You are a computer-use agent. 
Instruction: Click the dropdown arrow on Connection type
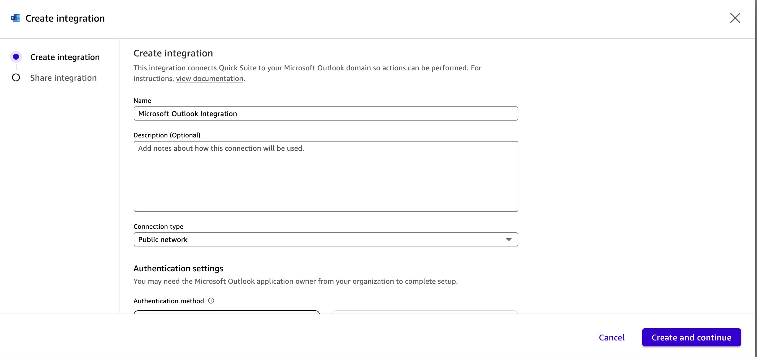pyautogui.click(x=509, y=239)
